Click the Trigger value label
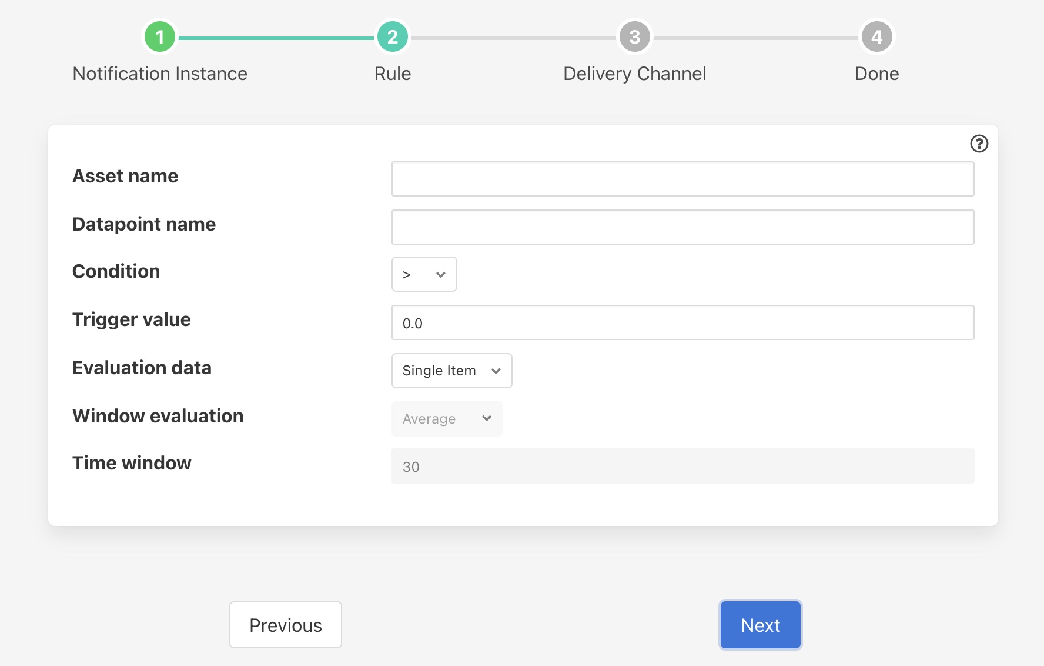The width and height of the screenshot is (1044, 666). (x=132, y=319)
